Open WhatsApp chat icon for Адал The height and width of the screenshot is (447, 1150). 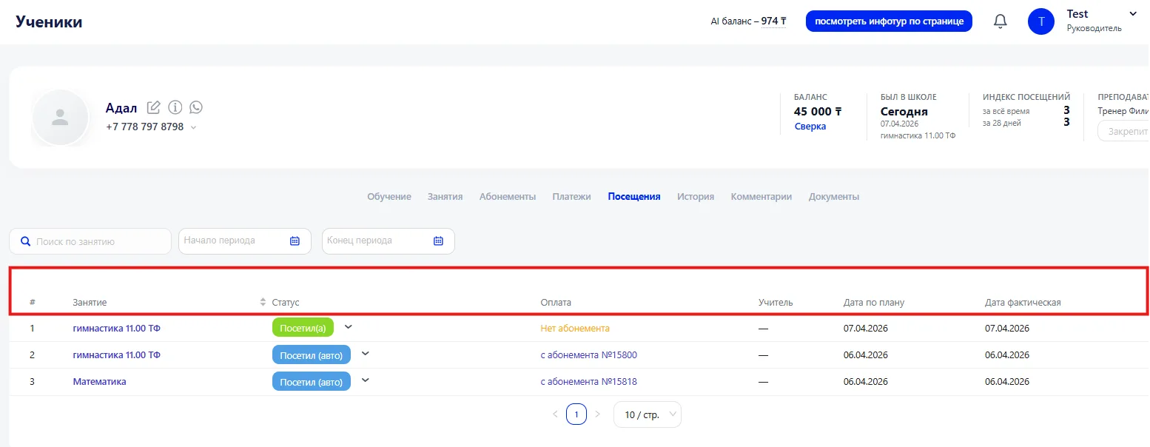point(196,107)
